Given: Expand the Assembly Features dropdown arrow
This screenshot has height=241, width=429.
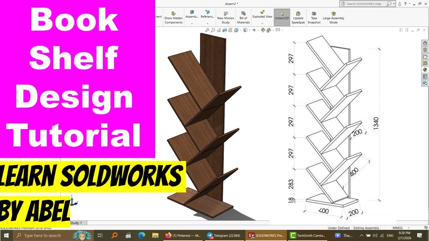Looking at the screenshot, I should point(192,24).
